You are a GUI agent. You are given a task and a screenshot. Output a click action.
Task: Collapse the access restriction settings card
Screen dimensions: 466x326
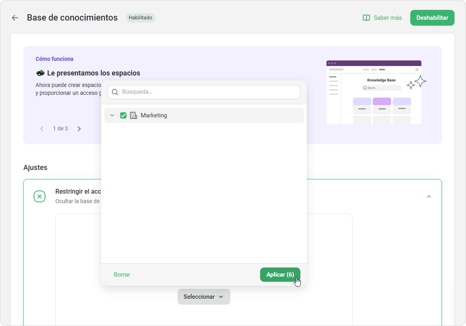(429, 196)
